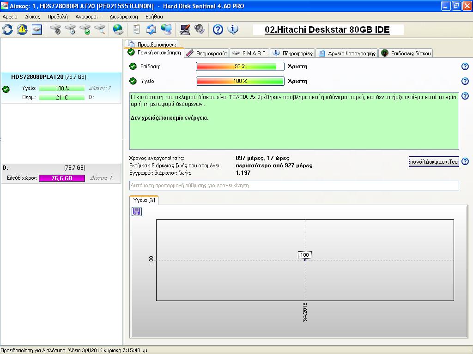Click the green status icon of HDS728080PLAT20
This screenshot has height=354, width=473.
(x=6, y=89)
